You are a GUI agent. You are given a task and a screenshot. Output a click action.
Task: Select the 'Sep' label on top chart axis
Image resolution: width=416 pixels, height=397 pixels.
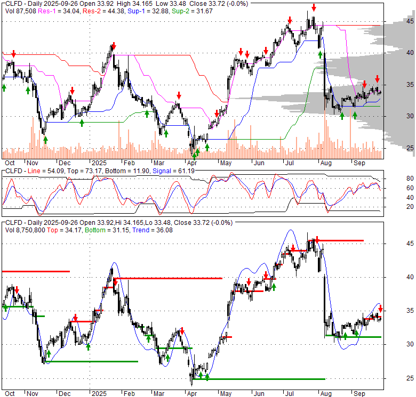pos(359,163)
